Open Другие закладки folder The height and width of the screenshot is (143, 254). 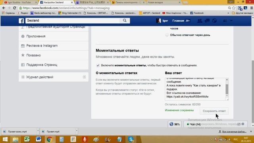[x=242, y=13]
